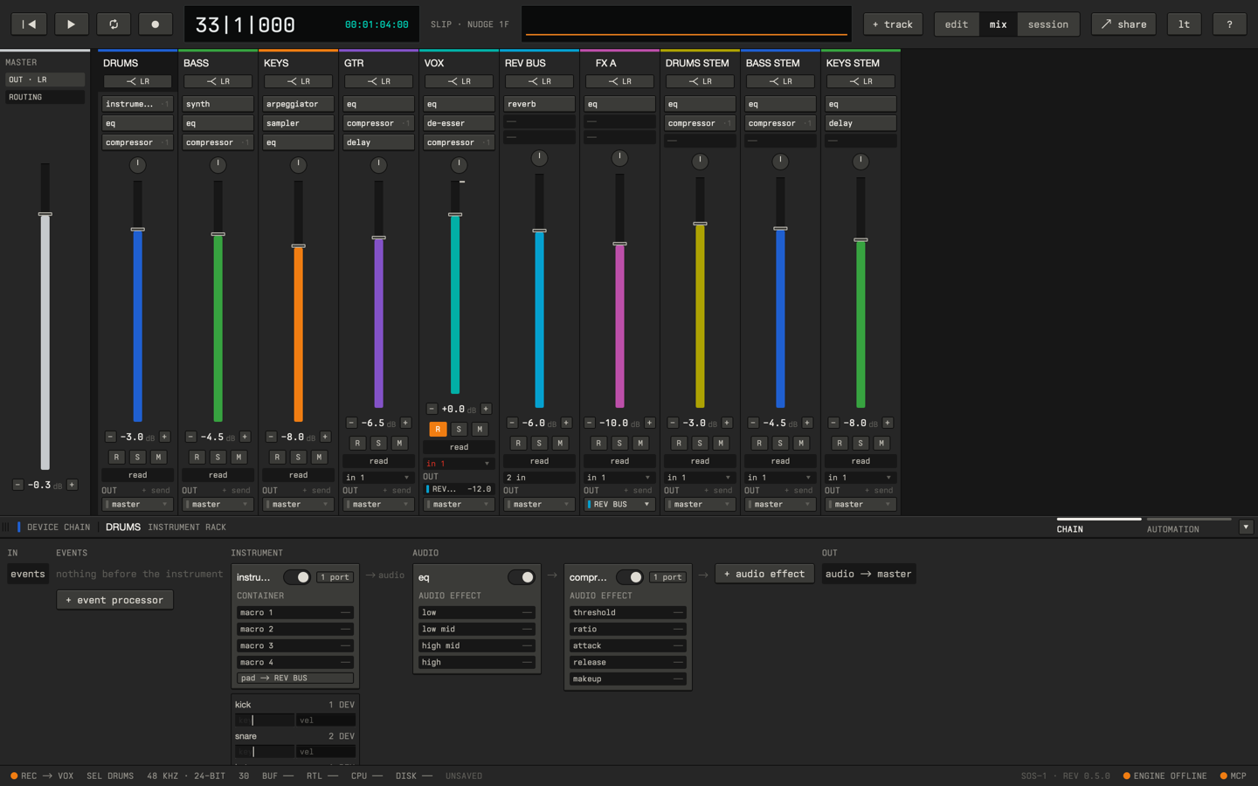The height and width of the screenshot is (786, 1258).
Task: Select the de-esser insert on VOX
Action: 459,123
